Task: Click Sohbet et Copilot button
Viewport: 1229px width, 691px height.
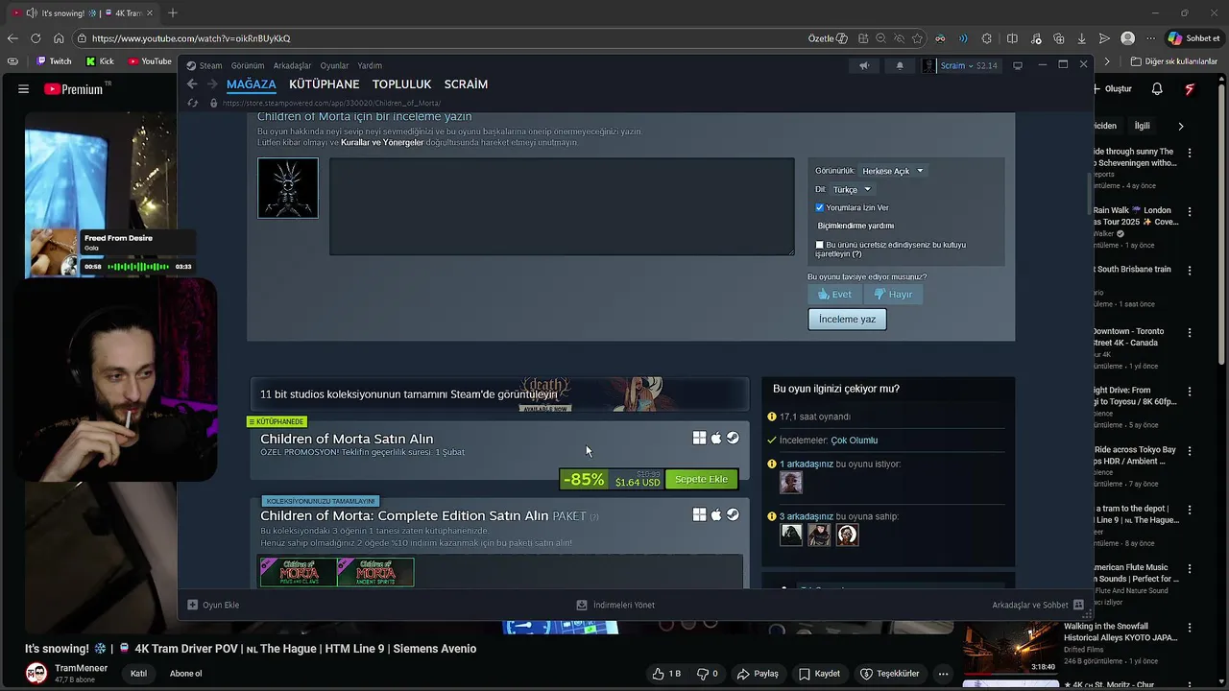Action: [1193, 38]
